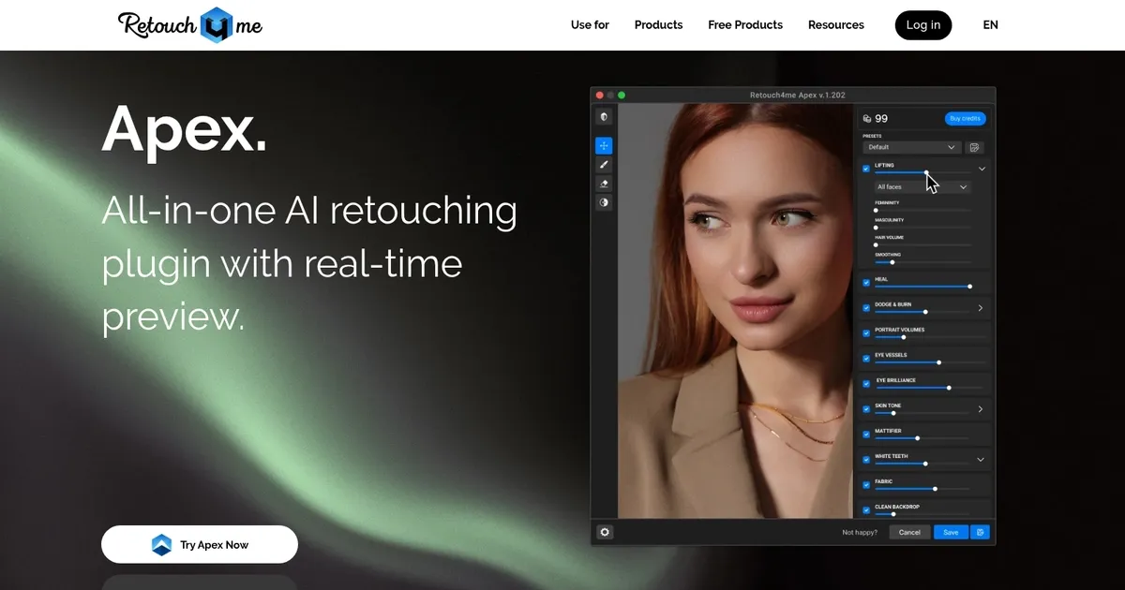Click the half-circle contrast icon in the toolbar

[604, 202]
